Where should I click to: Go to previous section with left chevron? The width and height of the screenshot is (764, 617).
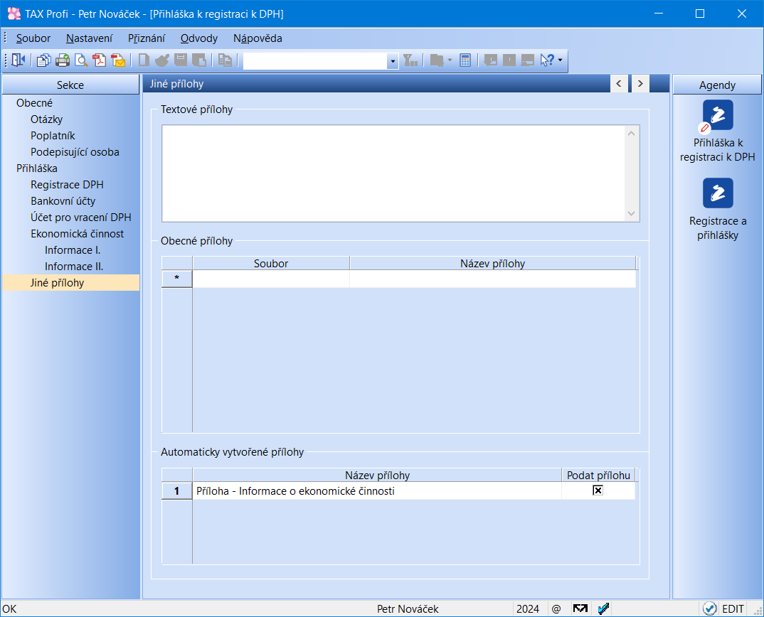(x=619, y=84)
